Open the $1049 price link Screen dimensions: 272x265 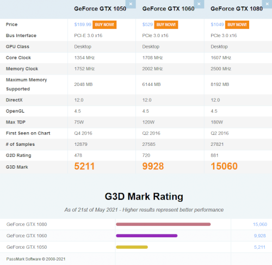click(x=217, y=24)
